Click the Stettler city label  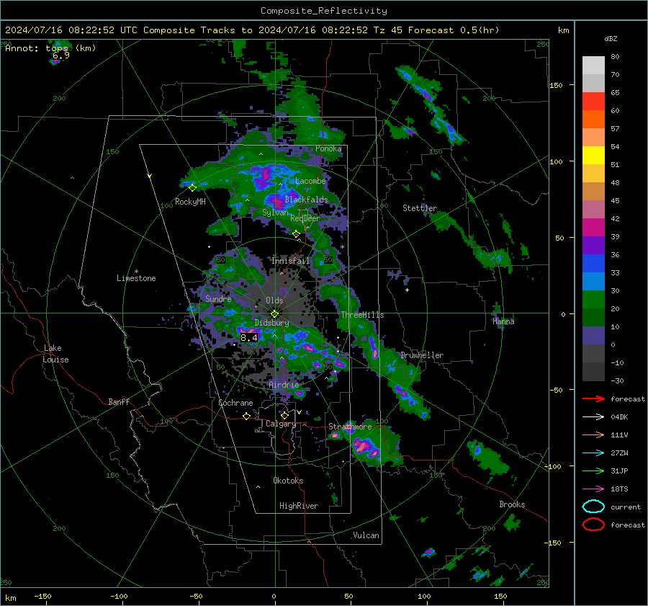point(420,208)
